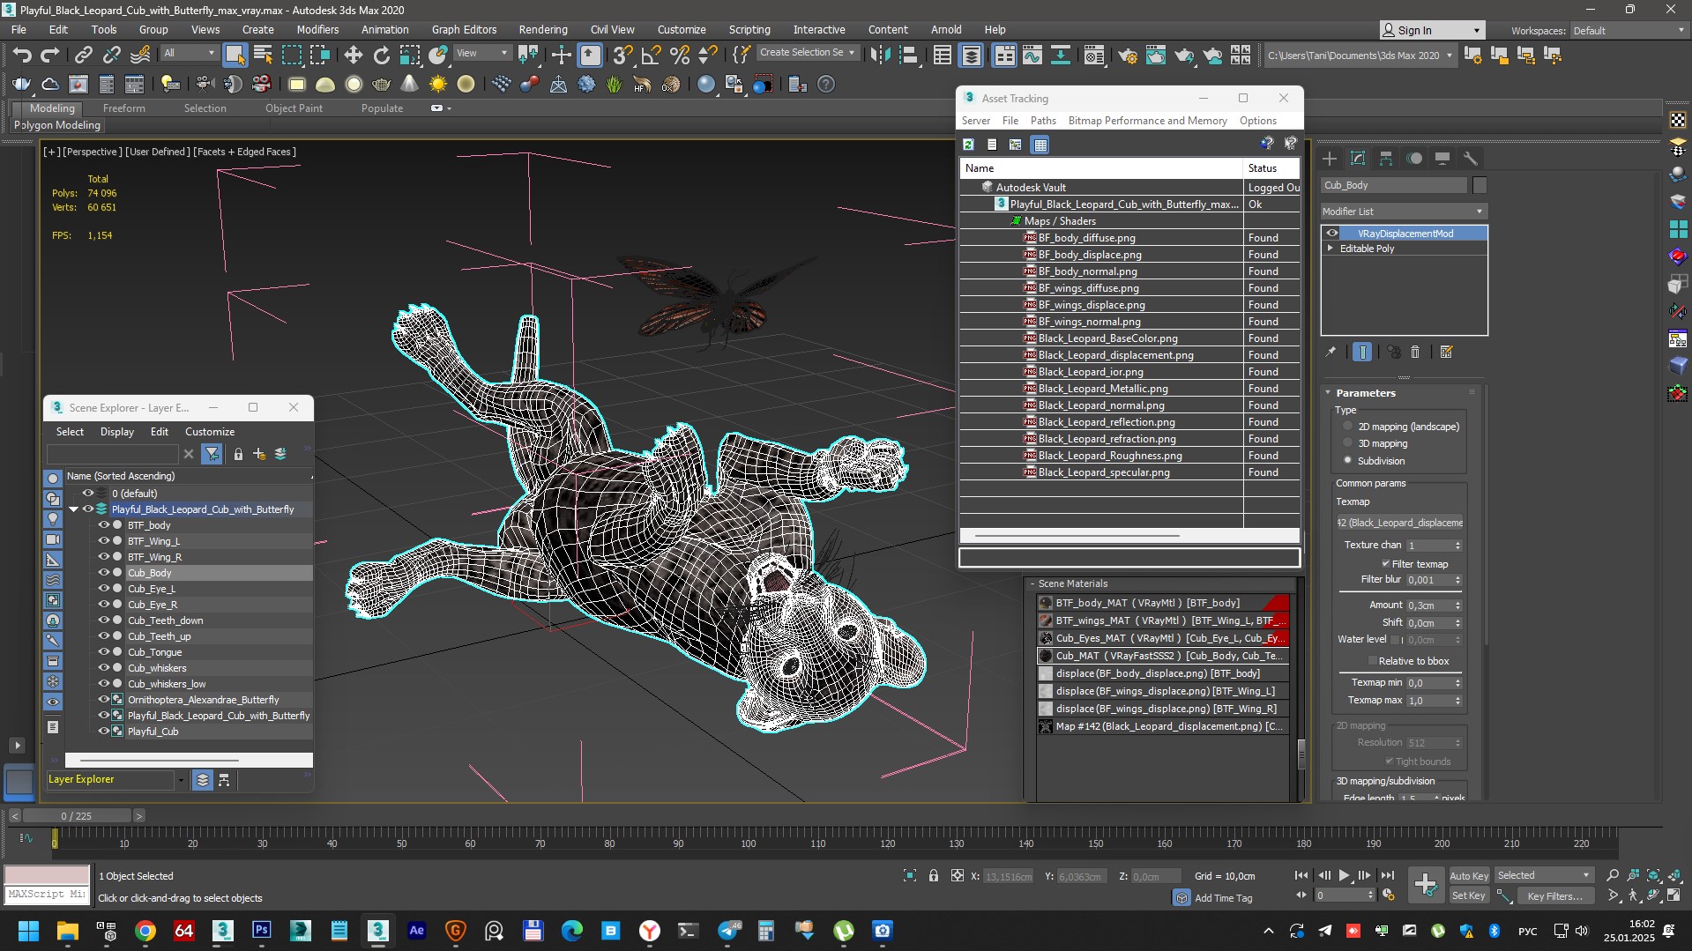Viewport: 1692px width, 951px height.
Task: Hide the Cub_Tongue object
Action: point(104,652)
